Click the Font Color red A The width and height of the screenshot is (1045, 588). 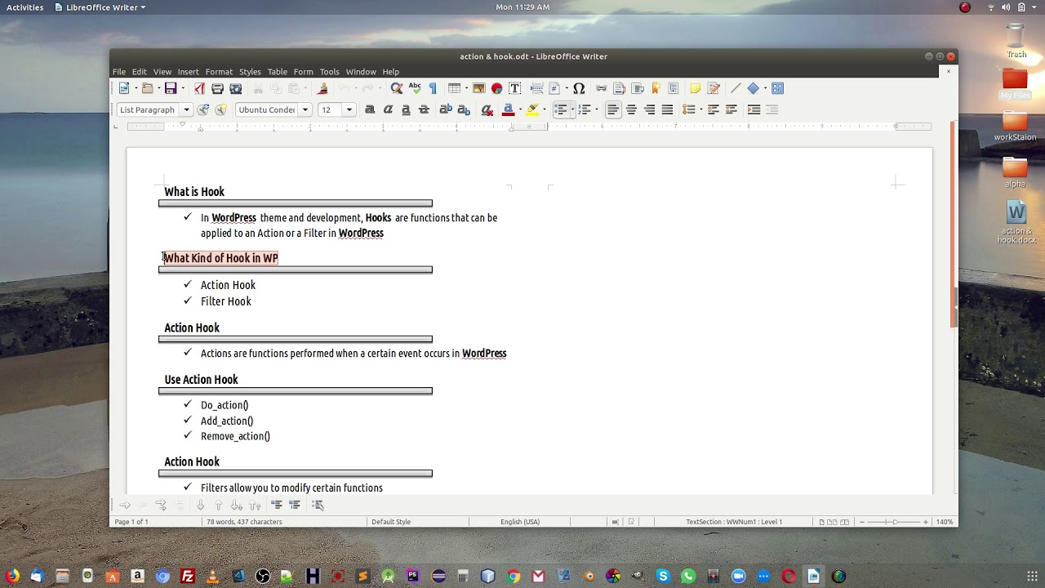(509, 109)
